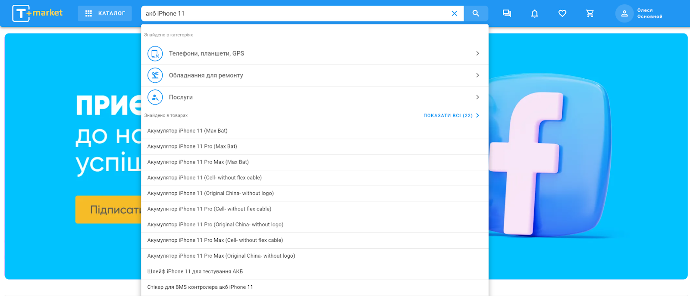This screenshot has width=690, height=296.
Task: Click the Послуги category icon
Action: 155,97
